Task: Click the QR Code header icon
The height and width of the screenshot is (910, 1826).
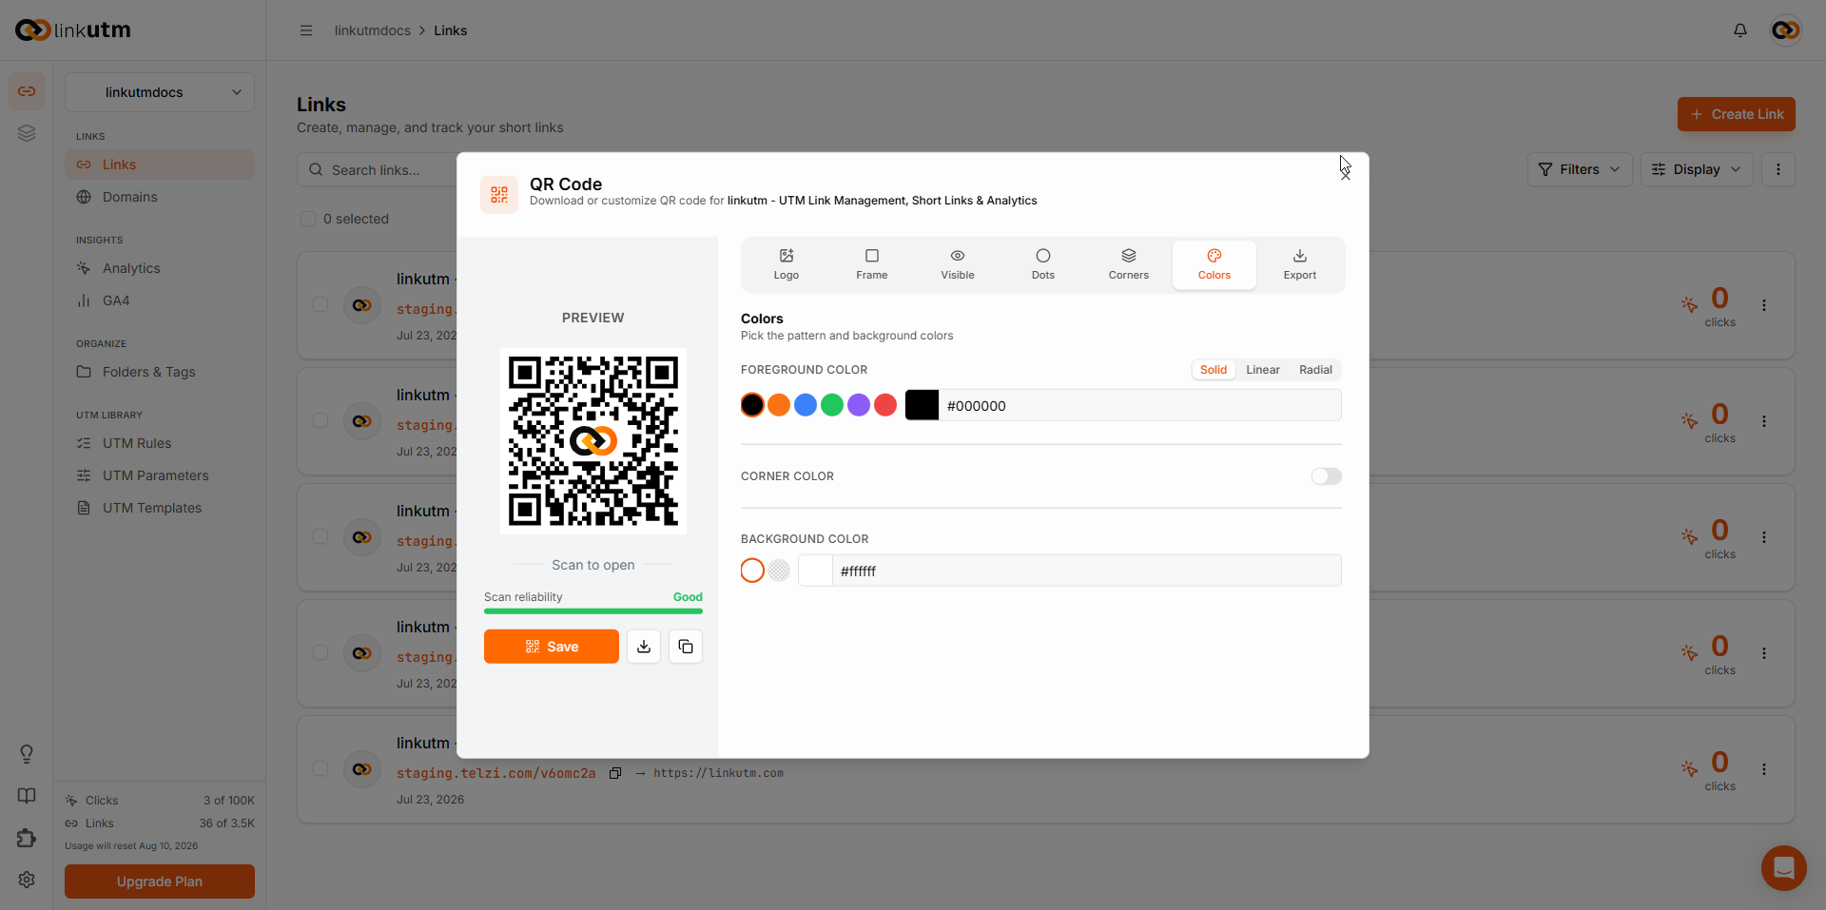Action: click(x=499, y=195)
